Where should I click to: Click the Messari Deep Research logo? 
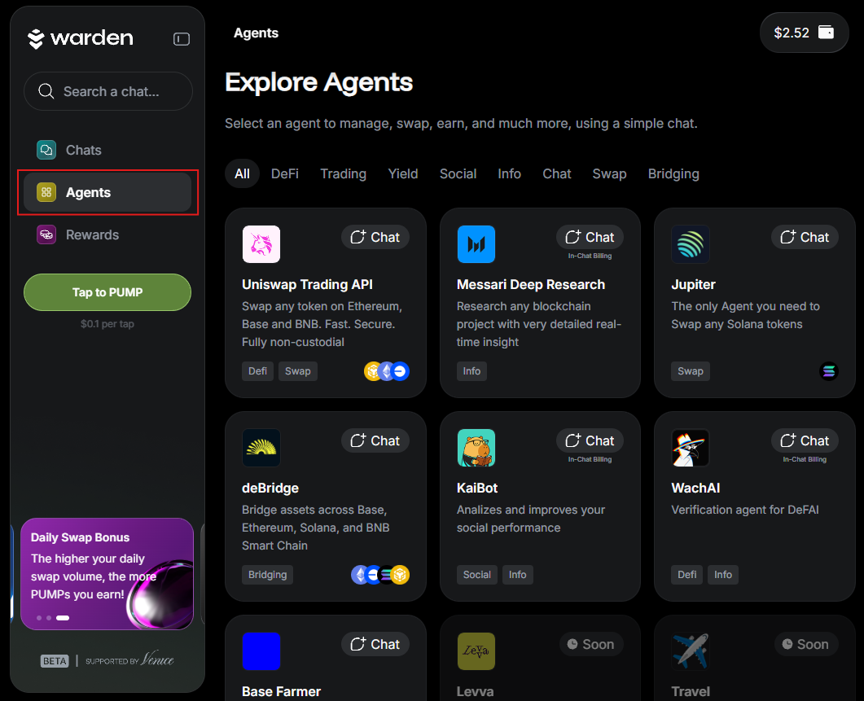(476, 244)
